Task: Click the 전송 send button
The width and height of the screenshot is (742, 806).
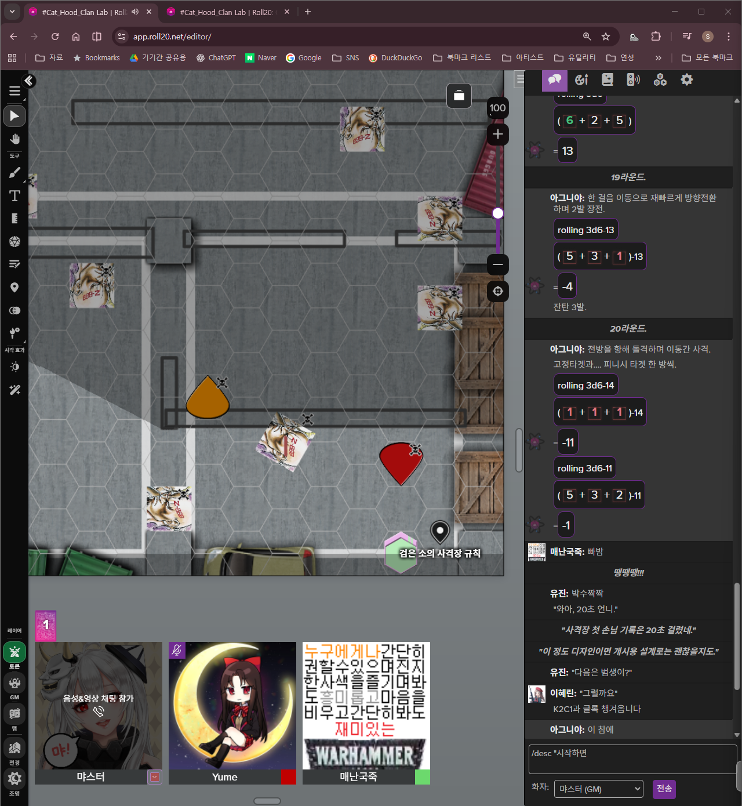Action: (664, 789)
